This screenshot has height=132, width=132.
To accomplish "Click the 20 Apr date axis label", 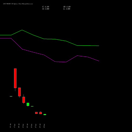I will (19, 126).
